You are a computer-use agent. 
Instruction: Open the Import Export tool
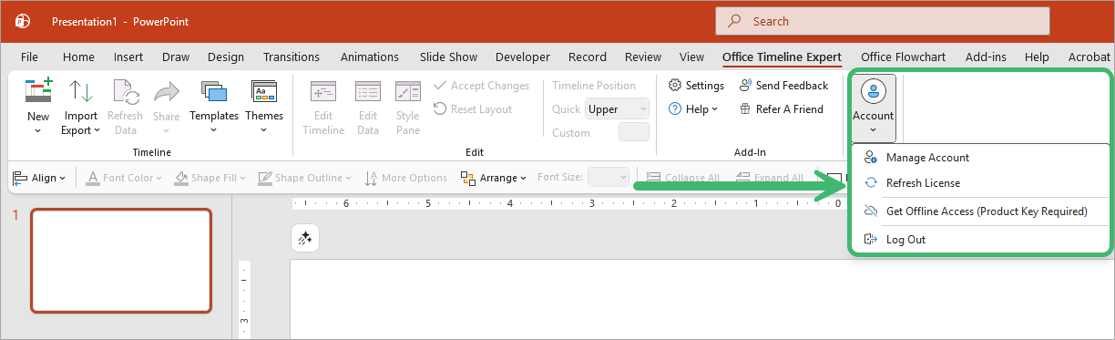point(81,108)
